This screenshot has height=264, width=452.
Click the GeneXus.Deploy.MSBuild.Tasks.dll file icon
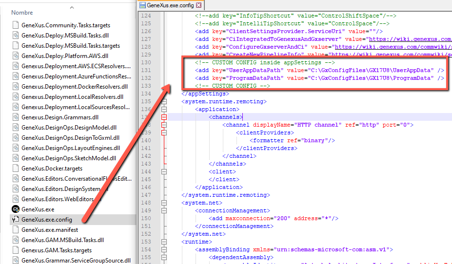[16, 36]
